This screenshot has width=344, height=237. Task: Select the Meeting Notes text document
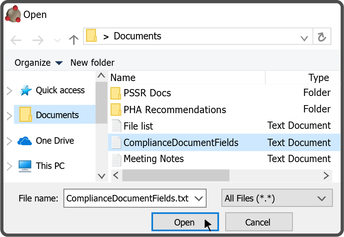[x=153, y=159]
